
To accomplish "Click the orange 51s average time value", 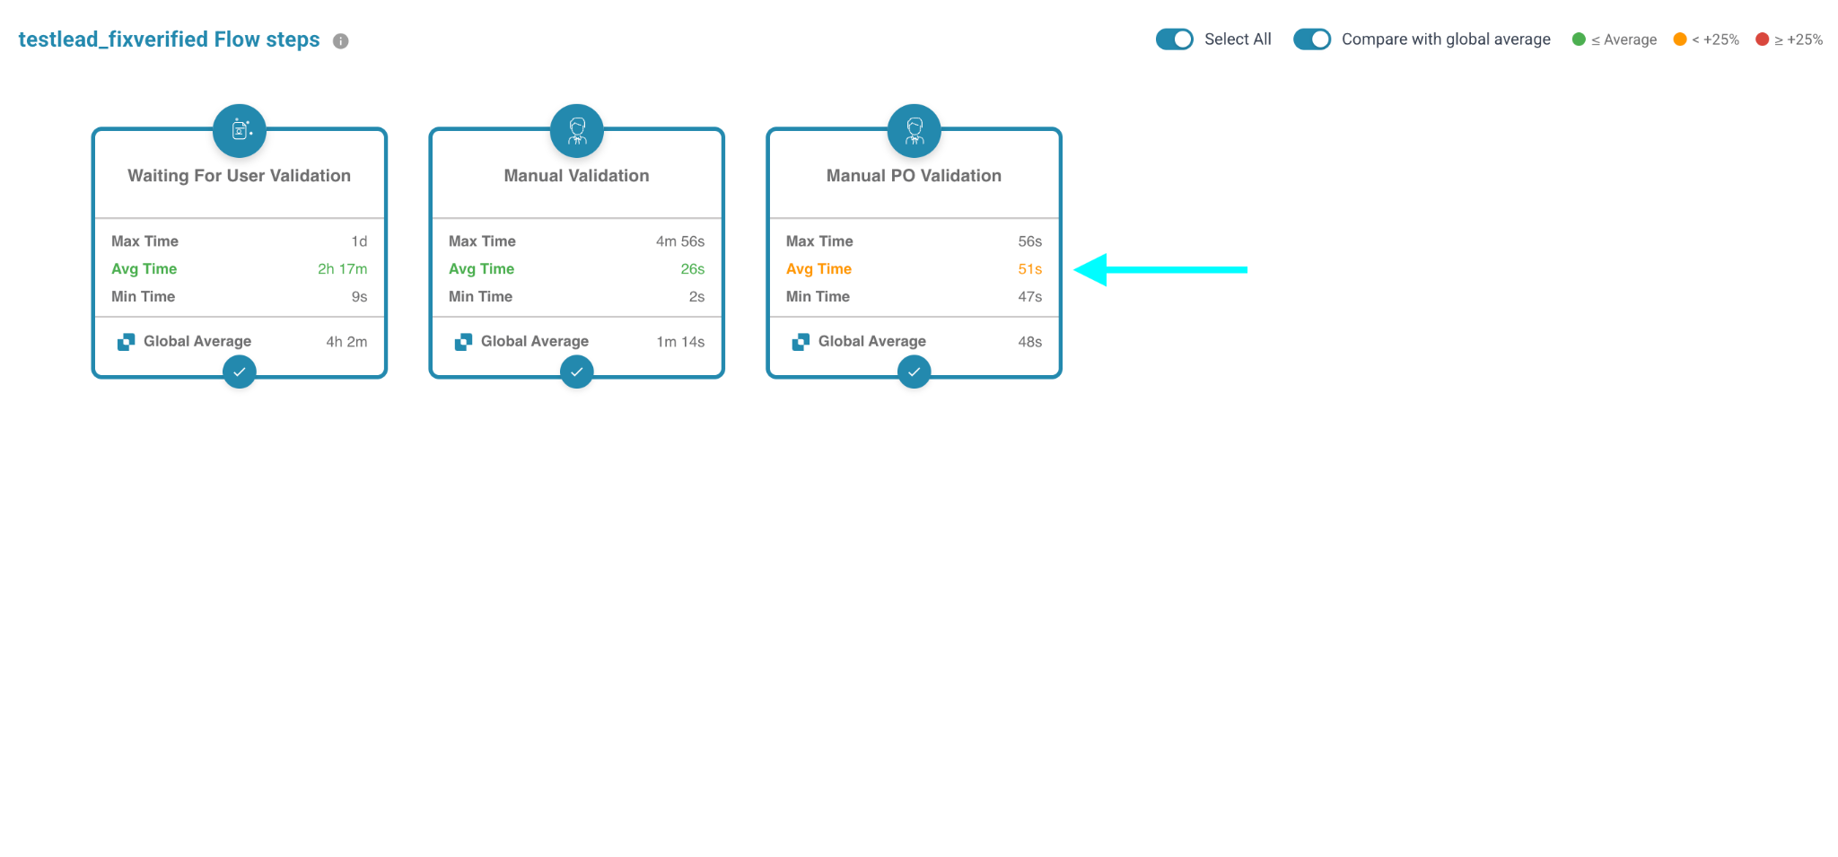I will pos(1030,269).
